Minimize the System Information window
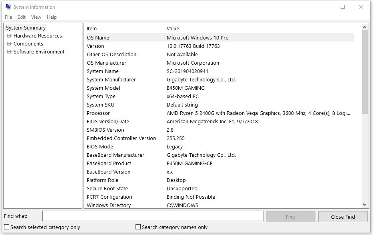The image size is (373, 235). pos(325,7)
